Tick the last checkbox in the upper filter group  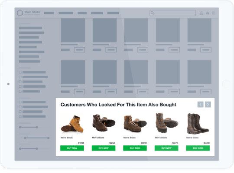20,91
